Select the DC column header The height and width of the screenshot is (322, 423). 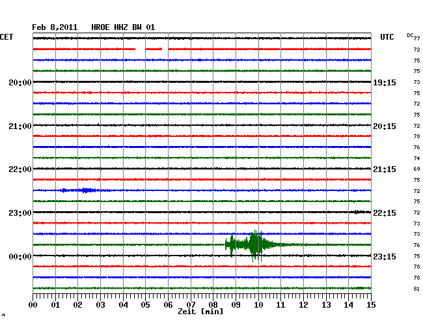click(410, 35)
